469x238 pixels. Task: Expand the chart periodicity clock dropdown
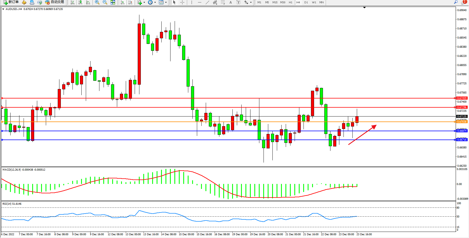155,2
